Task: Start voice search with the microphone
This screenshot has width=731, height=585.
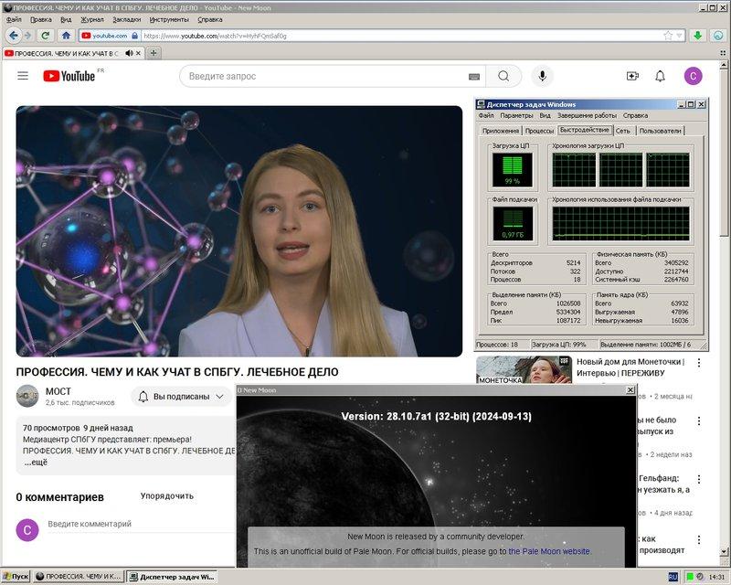Action: tap(542, 76)
